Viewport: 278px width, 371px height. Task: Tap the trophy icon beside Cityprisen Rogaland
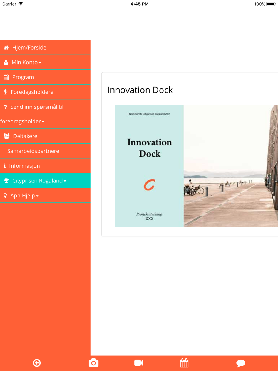(x=6, y=181)
